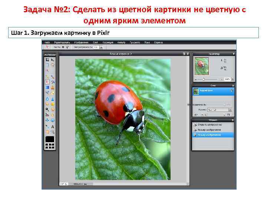267x200 pixels.
Task: Select the Move tool
Action: tap(52, 60)
